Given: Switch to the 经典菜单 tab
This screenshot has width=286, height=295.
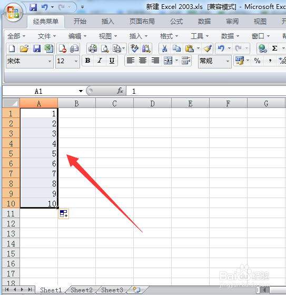Looking at the screenshot, I should point(46,21).
